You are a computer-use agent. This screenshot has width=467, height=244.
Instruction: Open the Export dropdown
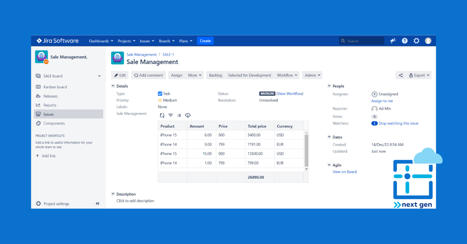pos(419,75)
